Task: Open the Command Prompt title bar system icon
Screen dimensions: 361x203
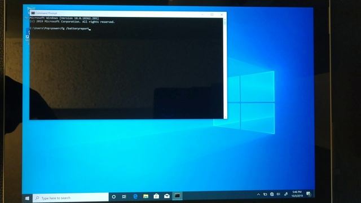Action: tap(33, 14)
